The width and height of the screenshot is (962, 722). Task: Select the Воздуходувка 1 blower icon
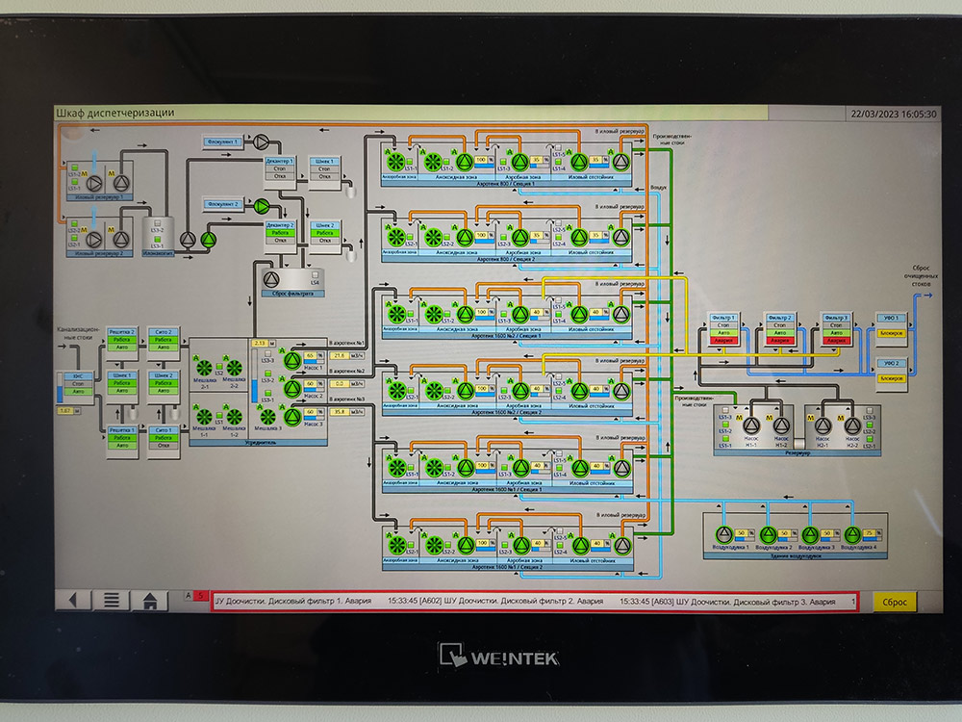tap(724, 534)
